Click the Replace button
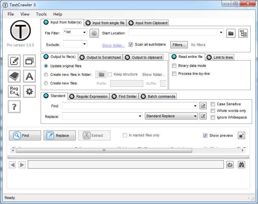258x204 pixels. coord(60,135)
